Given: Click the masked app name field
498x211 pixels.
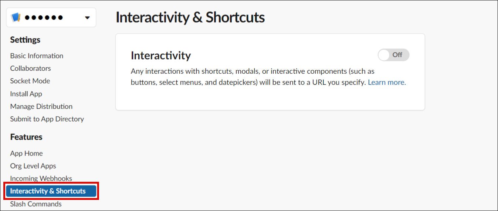Looking at the screenshot, I should pyautogui.click(x=44, y=17).
